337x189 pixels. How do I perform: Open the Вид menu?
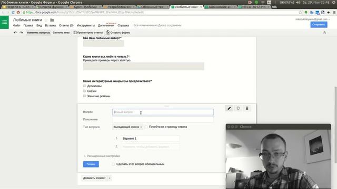point(39,25)
